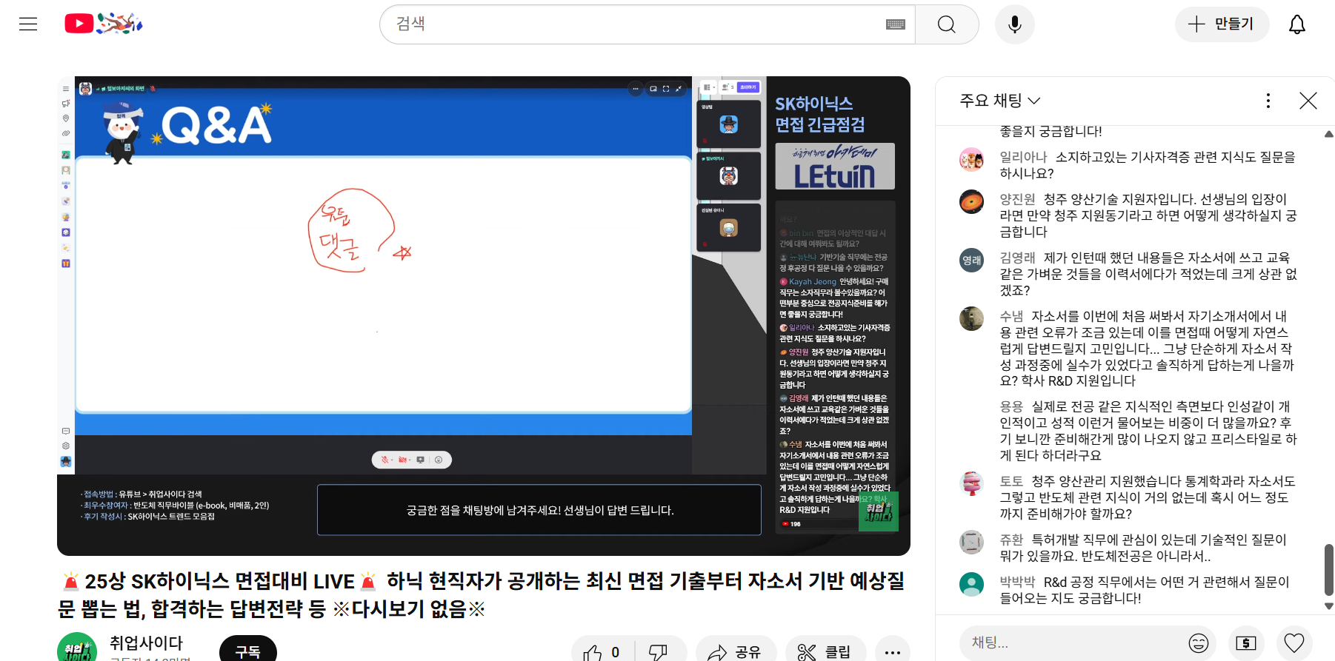Expand the 주요 채팅 dropdown
Screen dimensions: 1335x661
999,100
